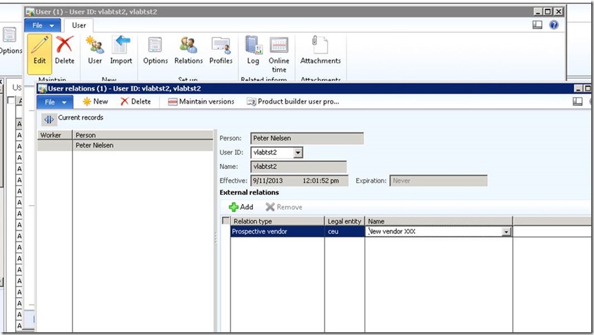This screenshot has height=335, width=594.
Task: Toggle the external relations header checkbox
Action: [225, 221]
